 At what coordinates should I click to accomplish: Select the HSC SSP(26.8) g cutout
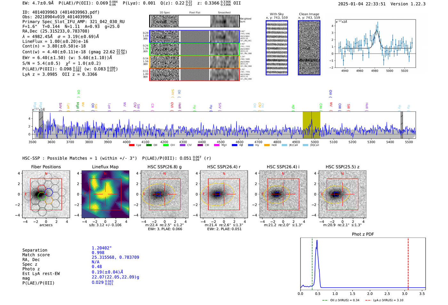point(164,194)
